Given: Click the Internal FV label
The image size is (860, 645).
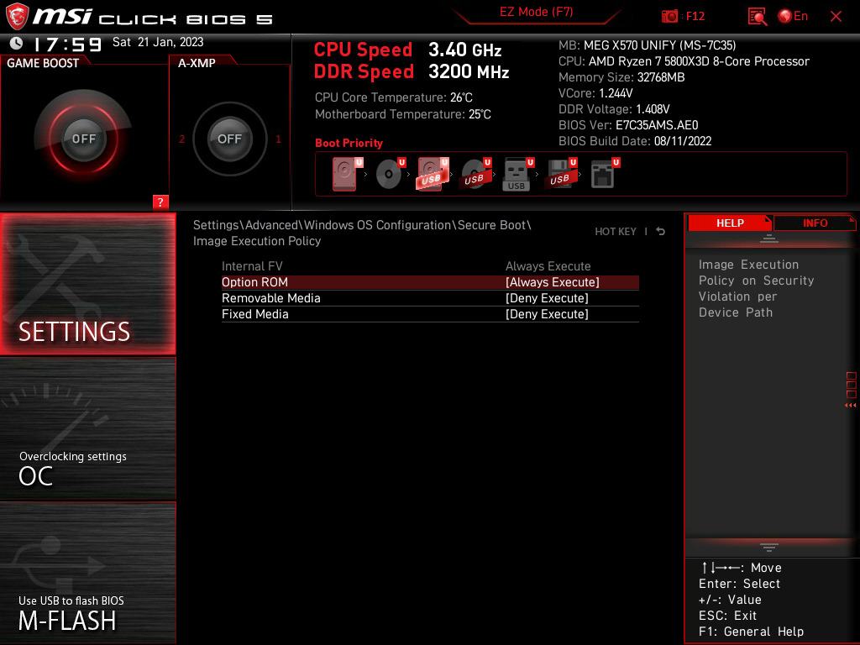Looking at the screenshot, I should (x=252, y=266).
